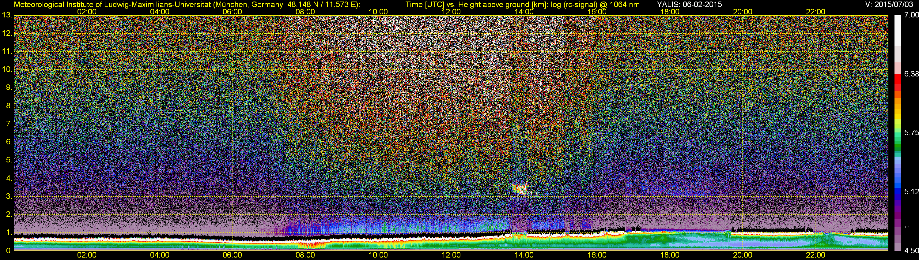Click the 16:00 label on the bottom time axis
919x260 pixels.
pos(597,255)
